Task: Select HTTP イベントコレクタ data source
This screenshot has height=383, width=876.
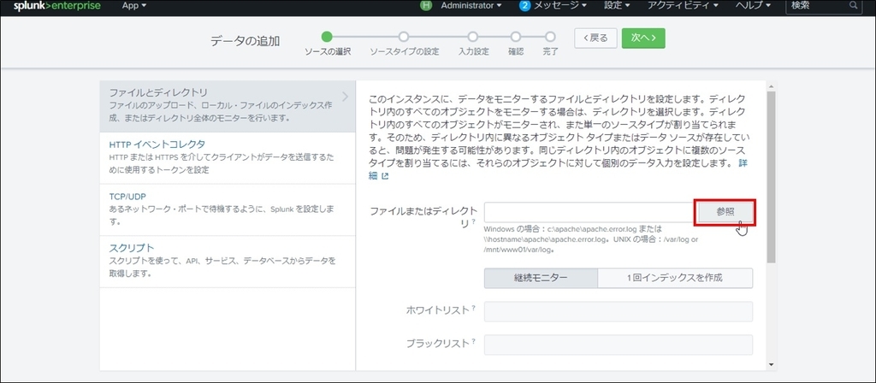Action: 228,158
